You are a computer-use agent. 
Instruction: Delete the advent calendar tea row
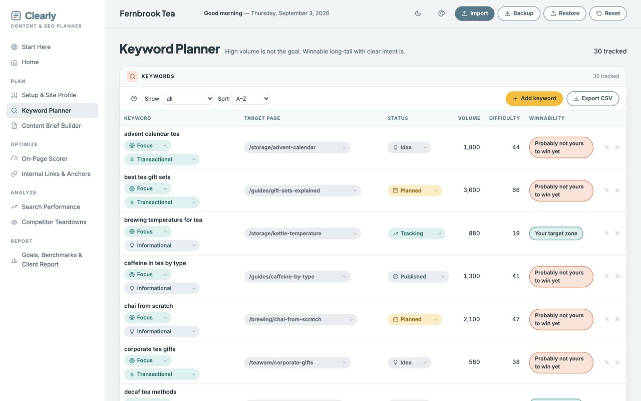[617, 147]
